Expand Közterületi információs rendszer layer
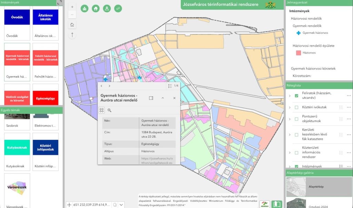This screenshot has height=208, width=353. pos(290,153)
